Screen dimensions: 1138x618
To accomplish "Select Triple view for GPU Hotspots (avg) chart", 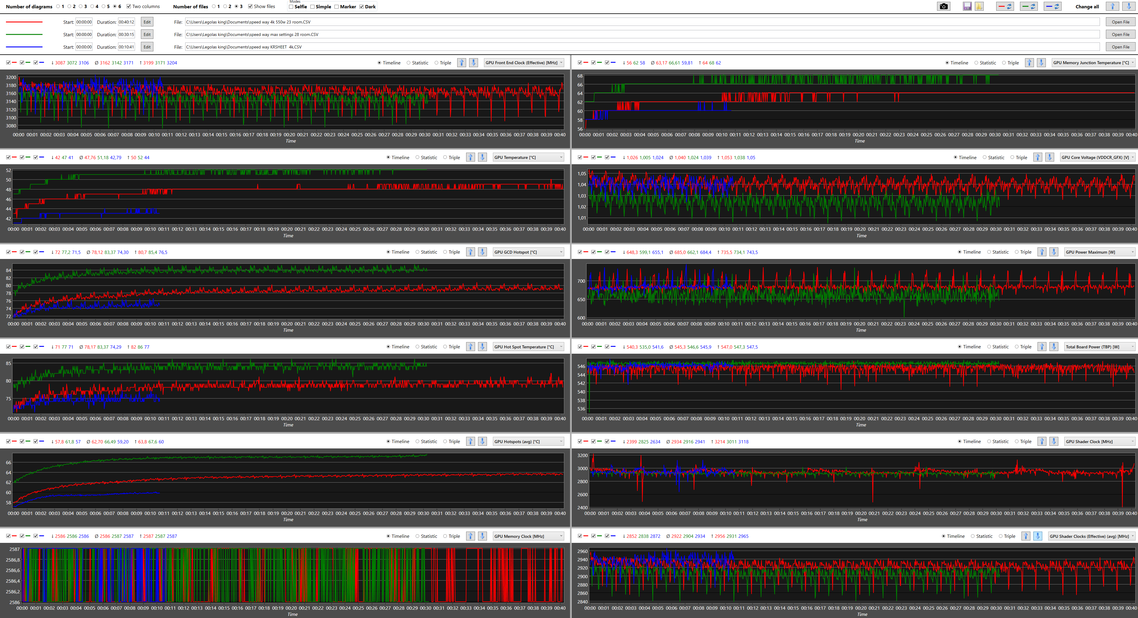I will pyautogui.click(x=445, y=441).
